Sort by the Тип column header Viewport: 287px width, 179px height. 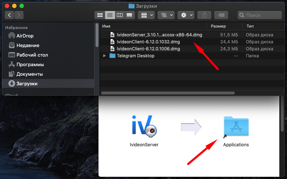(x=263, y=26)
